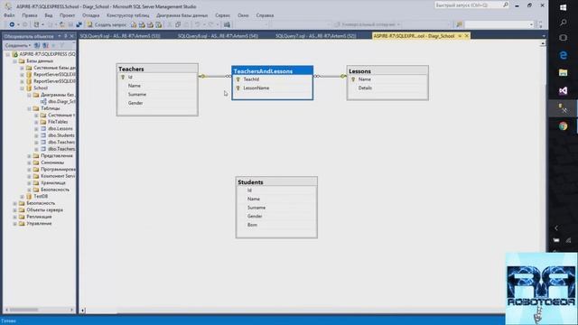Click the Object Explorer horizontal scrollbar
578x325 pixels.
pos(39,310)
